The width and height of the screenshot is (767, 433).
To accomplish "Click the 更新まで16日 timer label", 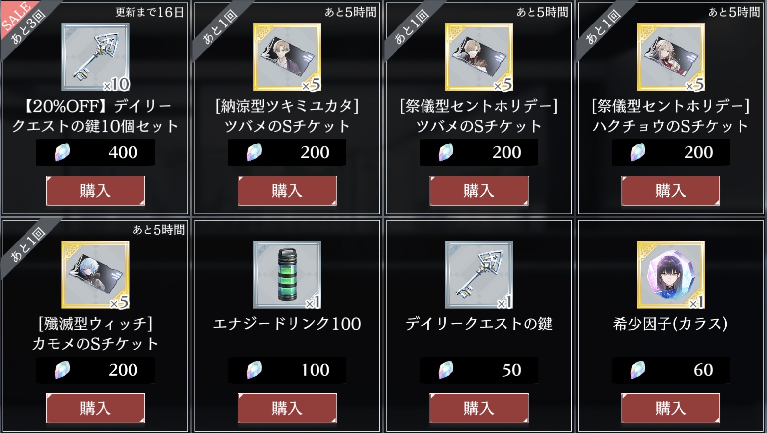I will [150, 12].
